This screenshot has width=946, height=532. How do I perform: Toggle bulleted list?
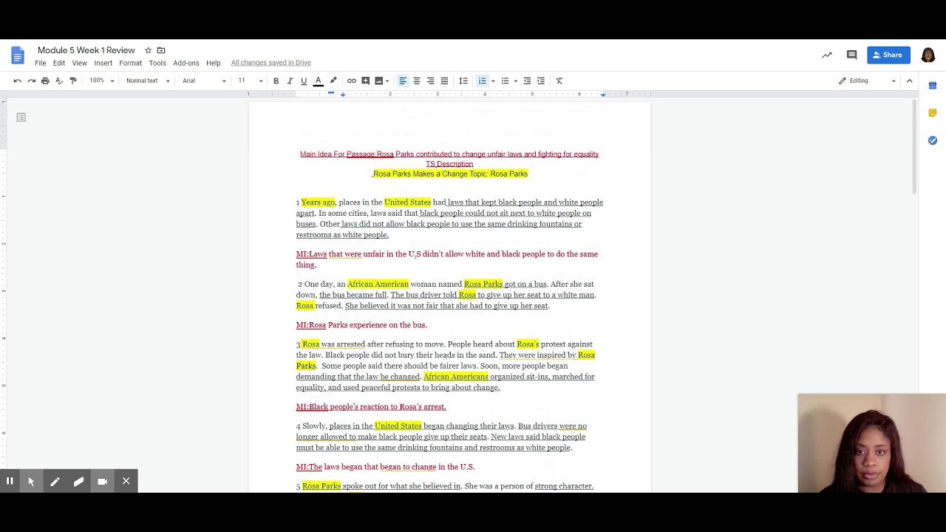point(506,81)
